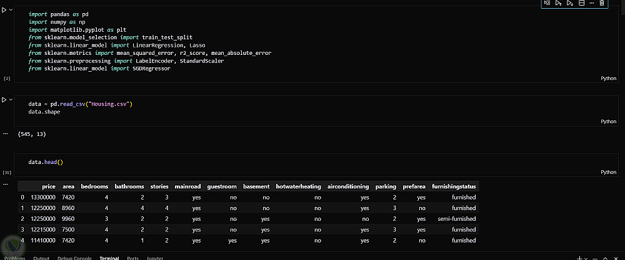Change Python language mode of imports cell
The image size is (625, 260).
608,79
